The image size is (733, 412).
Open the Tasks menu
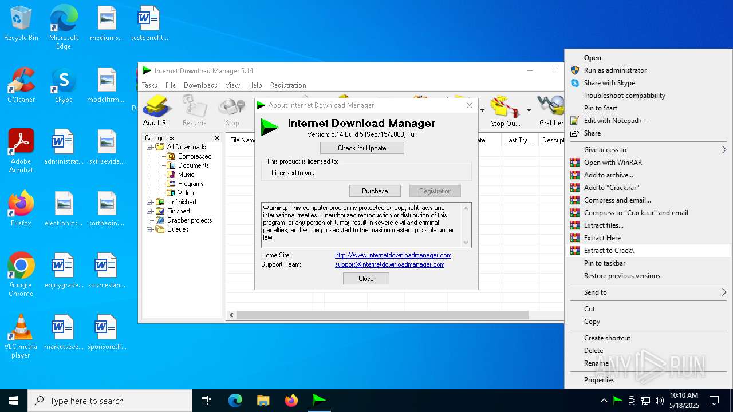tap(149, 85)
